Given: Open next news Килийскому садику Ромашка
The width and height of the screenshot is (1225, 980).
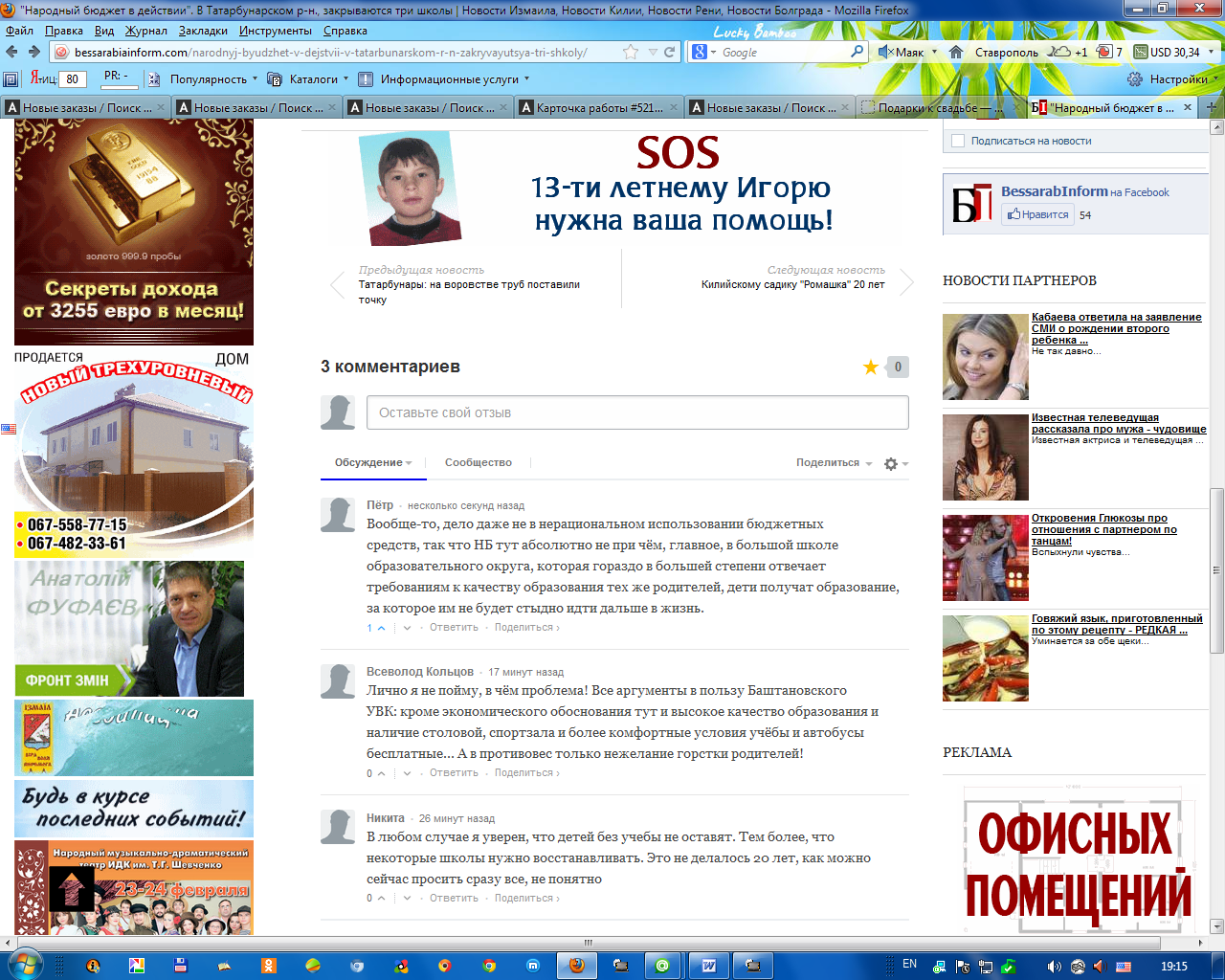Looking at the screenshot, I should pos(792,284).
